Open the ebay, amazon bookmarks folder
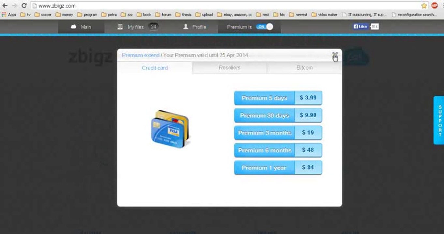 coord(234,15)
